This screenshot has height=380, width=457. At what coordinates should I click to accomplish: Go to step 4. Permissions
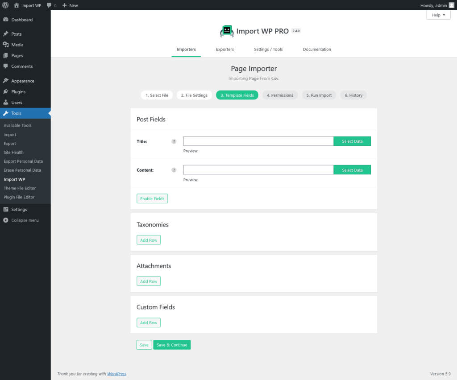tap(280, 95)
